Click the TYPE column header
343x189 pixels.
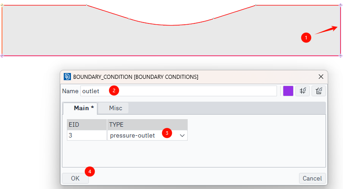[147, 125]
